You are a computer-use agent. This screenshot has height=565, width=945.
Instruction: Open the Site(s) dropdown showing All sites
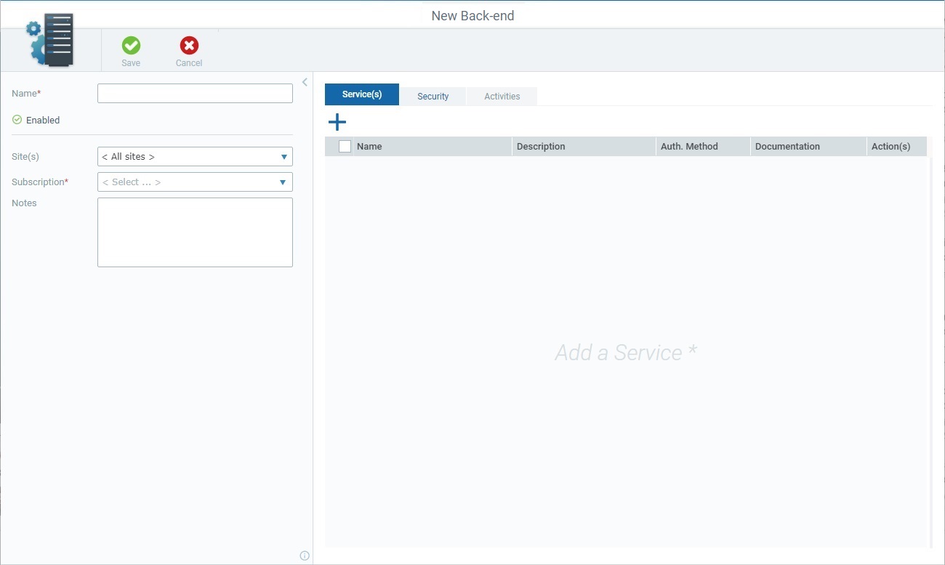click(x=195, y=156)
